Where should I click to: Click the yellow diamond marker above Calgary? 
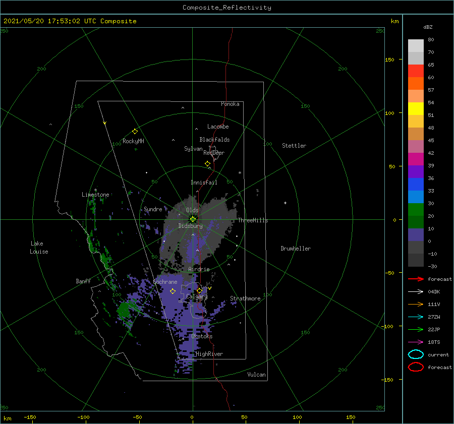pyautogui.click(x=199, y=290)
